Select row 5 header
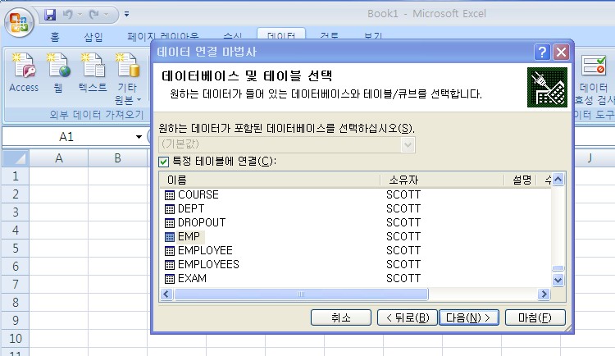615x356 pixels. coord(16,249)
